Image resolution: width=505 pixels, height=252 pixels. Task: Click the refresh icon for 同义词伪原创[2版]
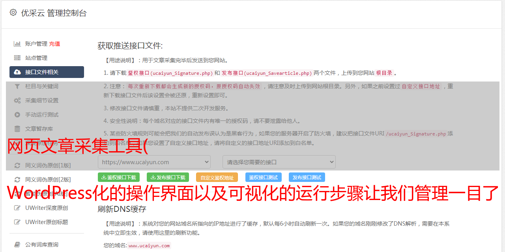17,180
